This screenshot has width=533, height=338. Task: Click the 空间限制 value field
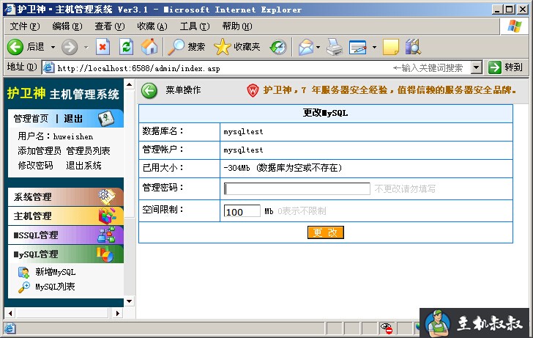pos(242,211)
